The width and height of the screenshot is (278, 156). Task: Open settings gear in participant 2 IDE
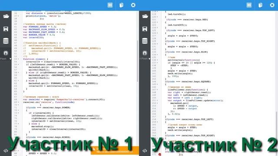click(x=272, y=5)
